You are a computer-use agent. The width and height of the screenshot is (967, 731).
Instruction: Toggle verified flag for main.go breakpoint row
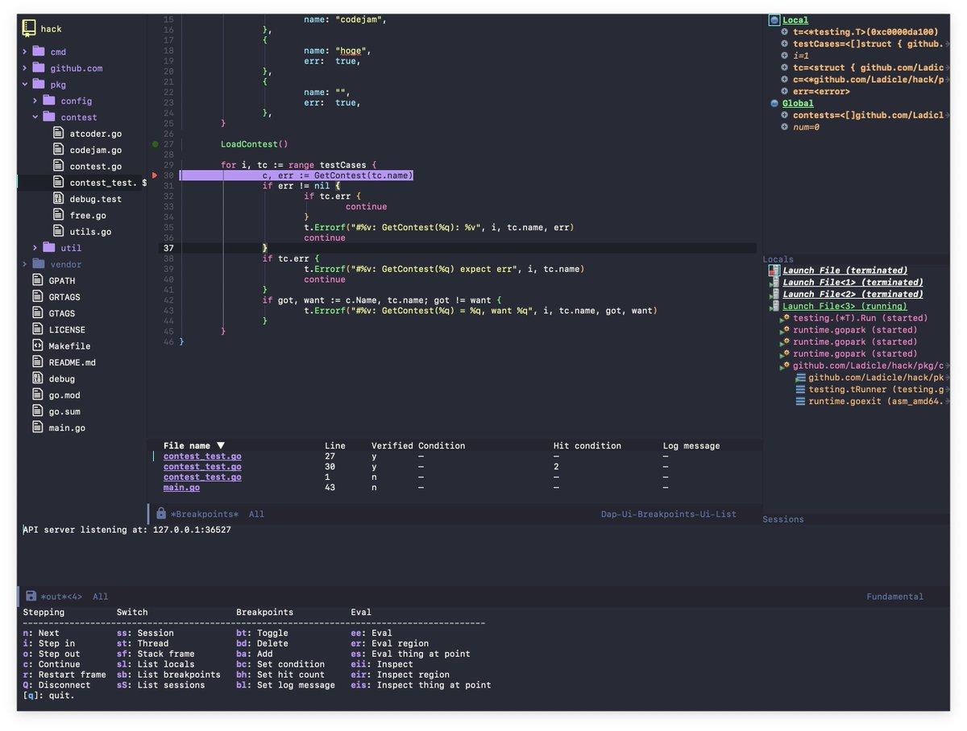click(374, 488)
